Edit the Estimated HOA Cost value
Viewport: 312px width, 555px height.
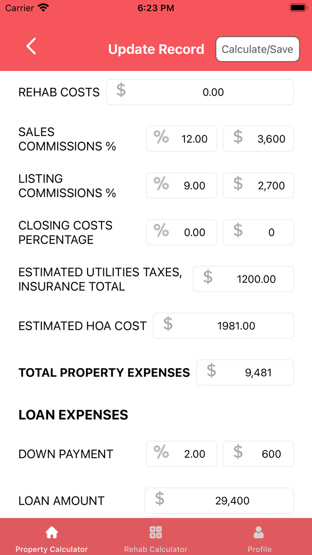pyautogui.click(x=236, y=326)
